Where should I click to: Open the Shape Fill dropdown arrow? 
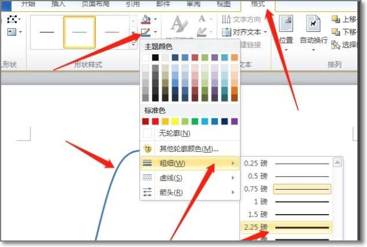tap(156, 19)
